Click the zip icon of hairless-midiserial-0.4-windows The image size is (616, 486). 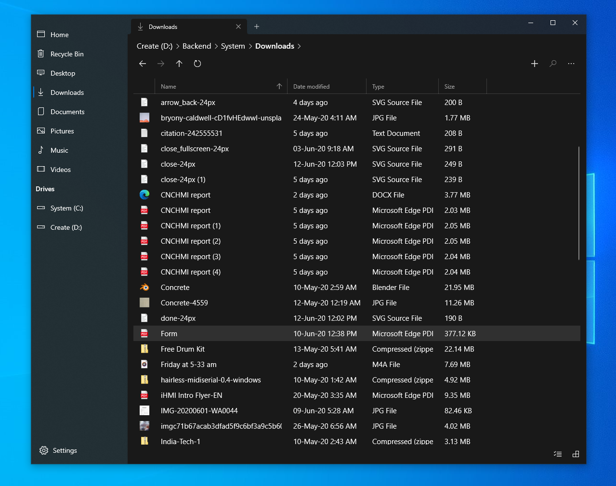coord(144,380)
